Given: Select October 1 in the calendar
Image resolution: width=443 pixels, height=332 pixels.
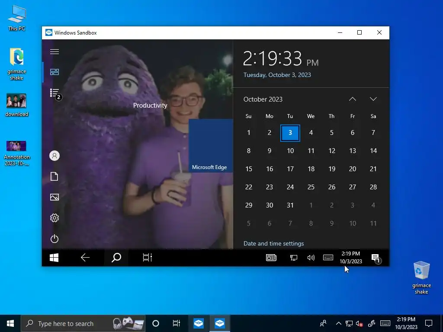Looking at the screenshot, I should coord(249,133).
